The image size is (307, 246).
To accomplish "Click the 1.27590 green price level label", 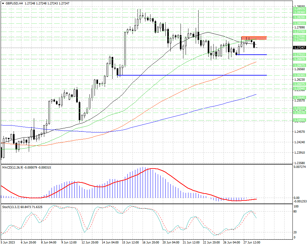I will click(299, 37).
